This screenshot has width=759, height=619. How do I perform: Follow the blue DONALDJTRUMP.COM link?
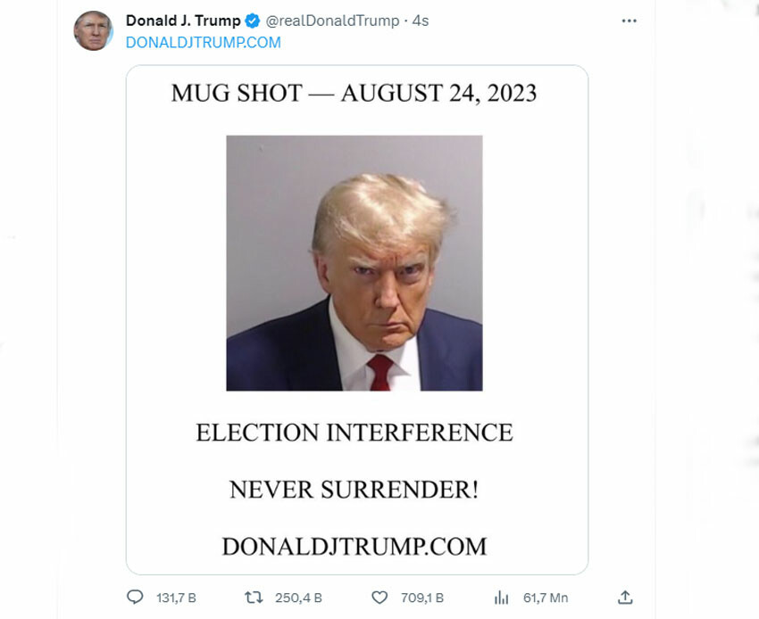point(204,42)
